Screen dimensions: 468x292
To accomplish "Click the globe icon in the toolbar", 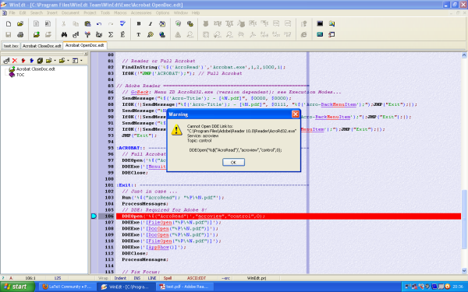I will pos(162,35).
